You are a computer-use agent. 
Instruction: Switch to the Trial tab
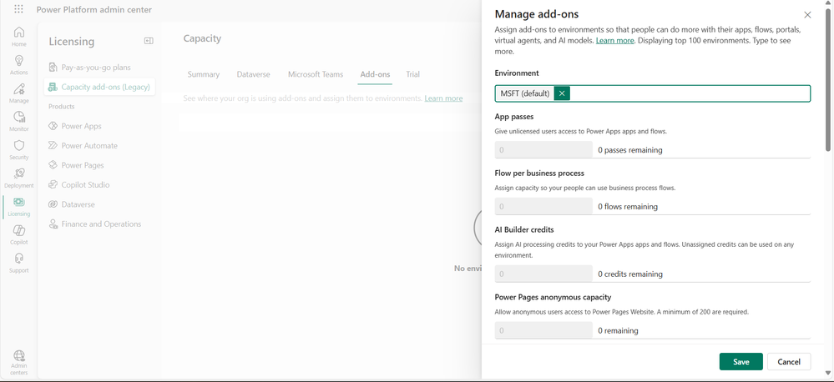[x=412, y=74]
